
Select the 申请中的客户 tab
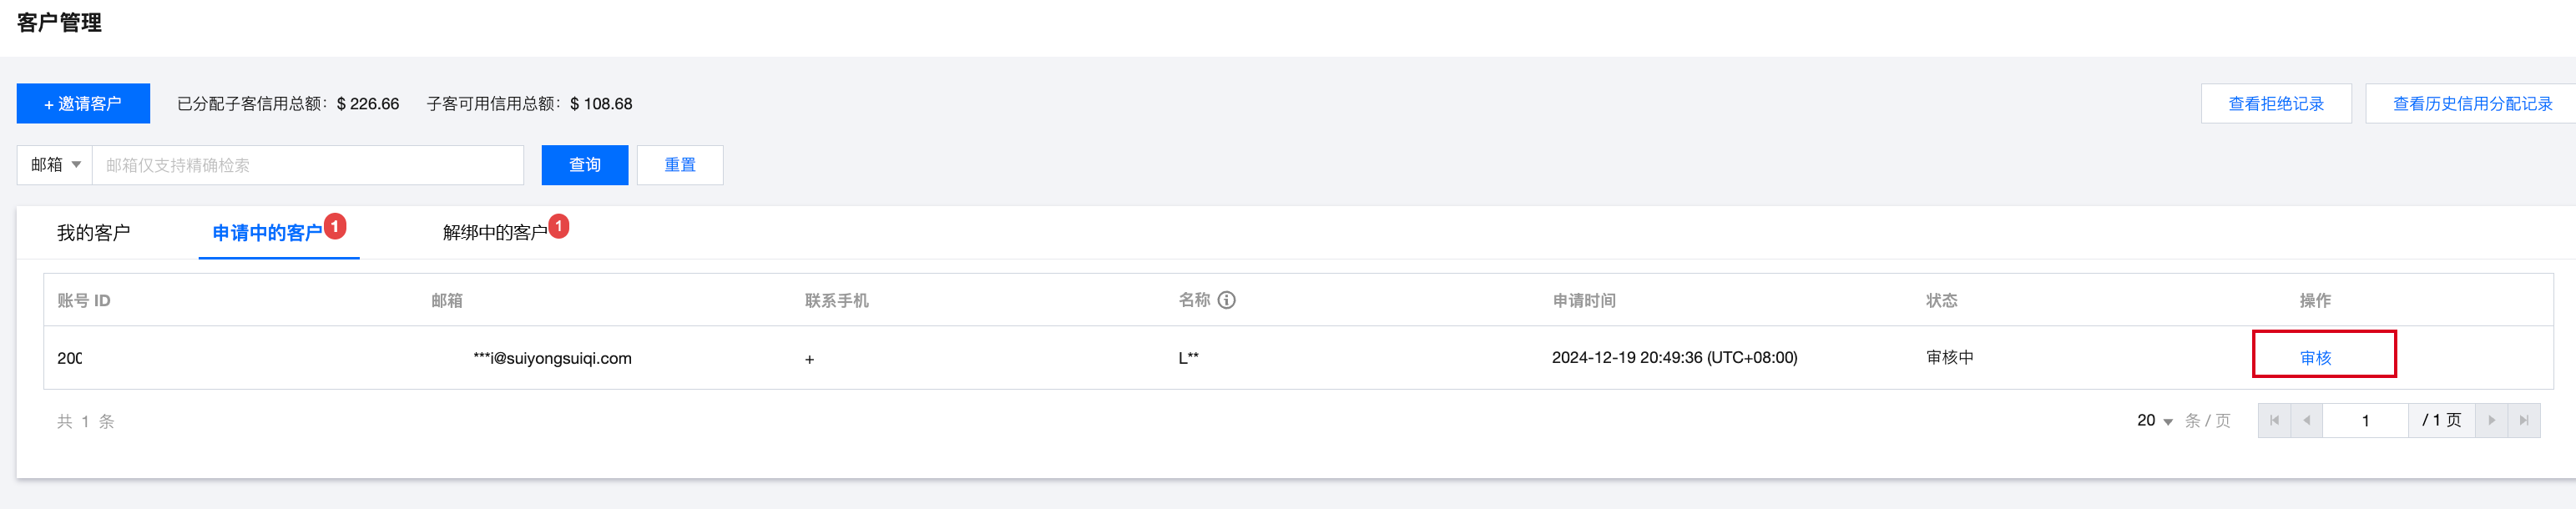click(267, 233)
